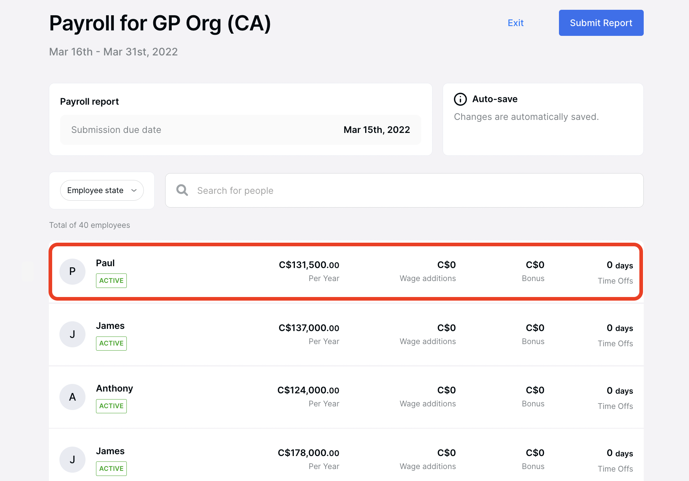Click the ACTIVE badge on the bottom James row
The width and height of the screenshot is (689, 481).
[x=111, y=468]
